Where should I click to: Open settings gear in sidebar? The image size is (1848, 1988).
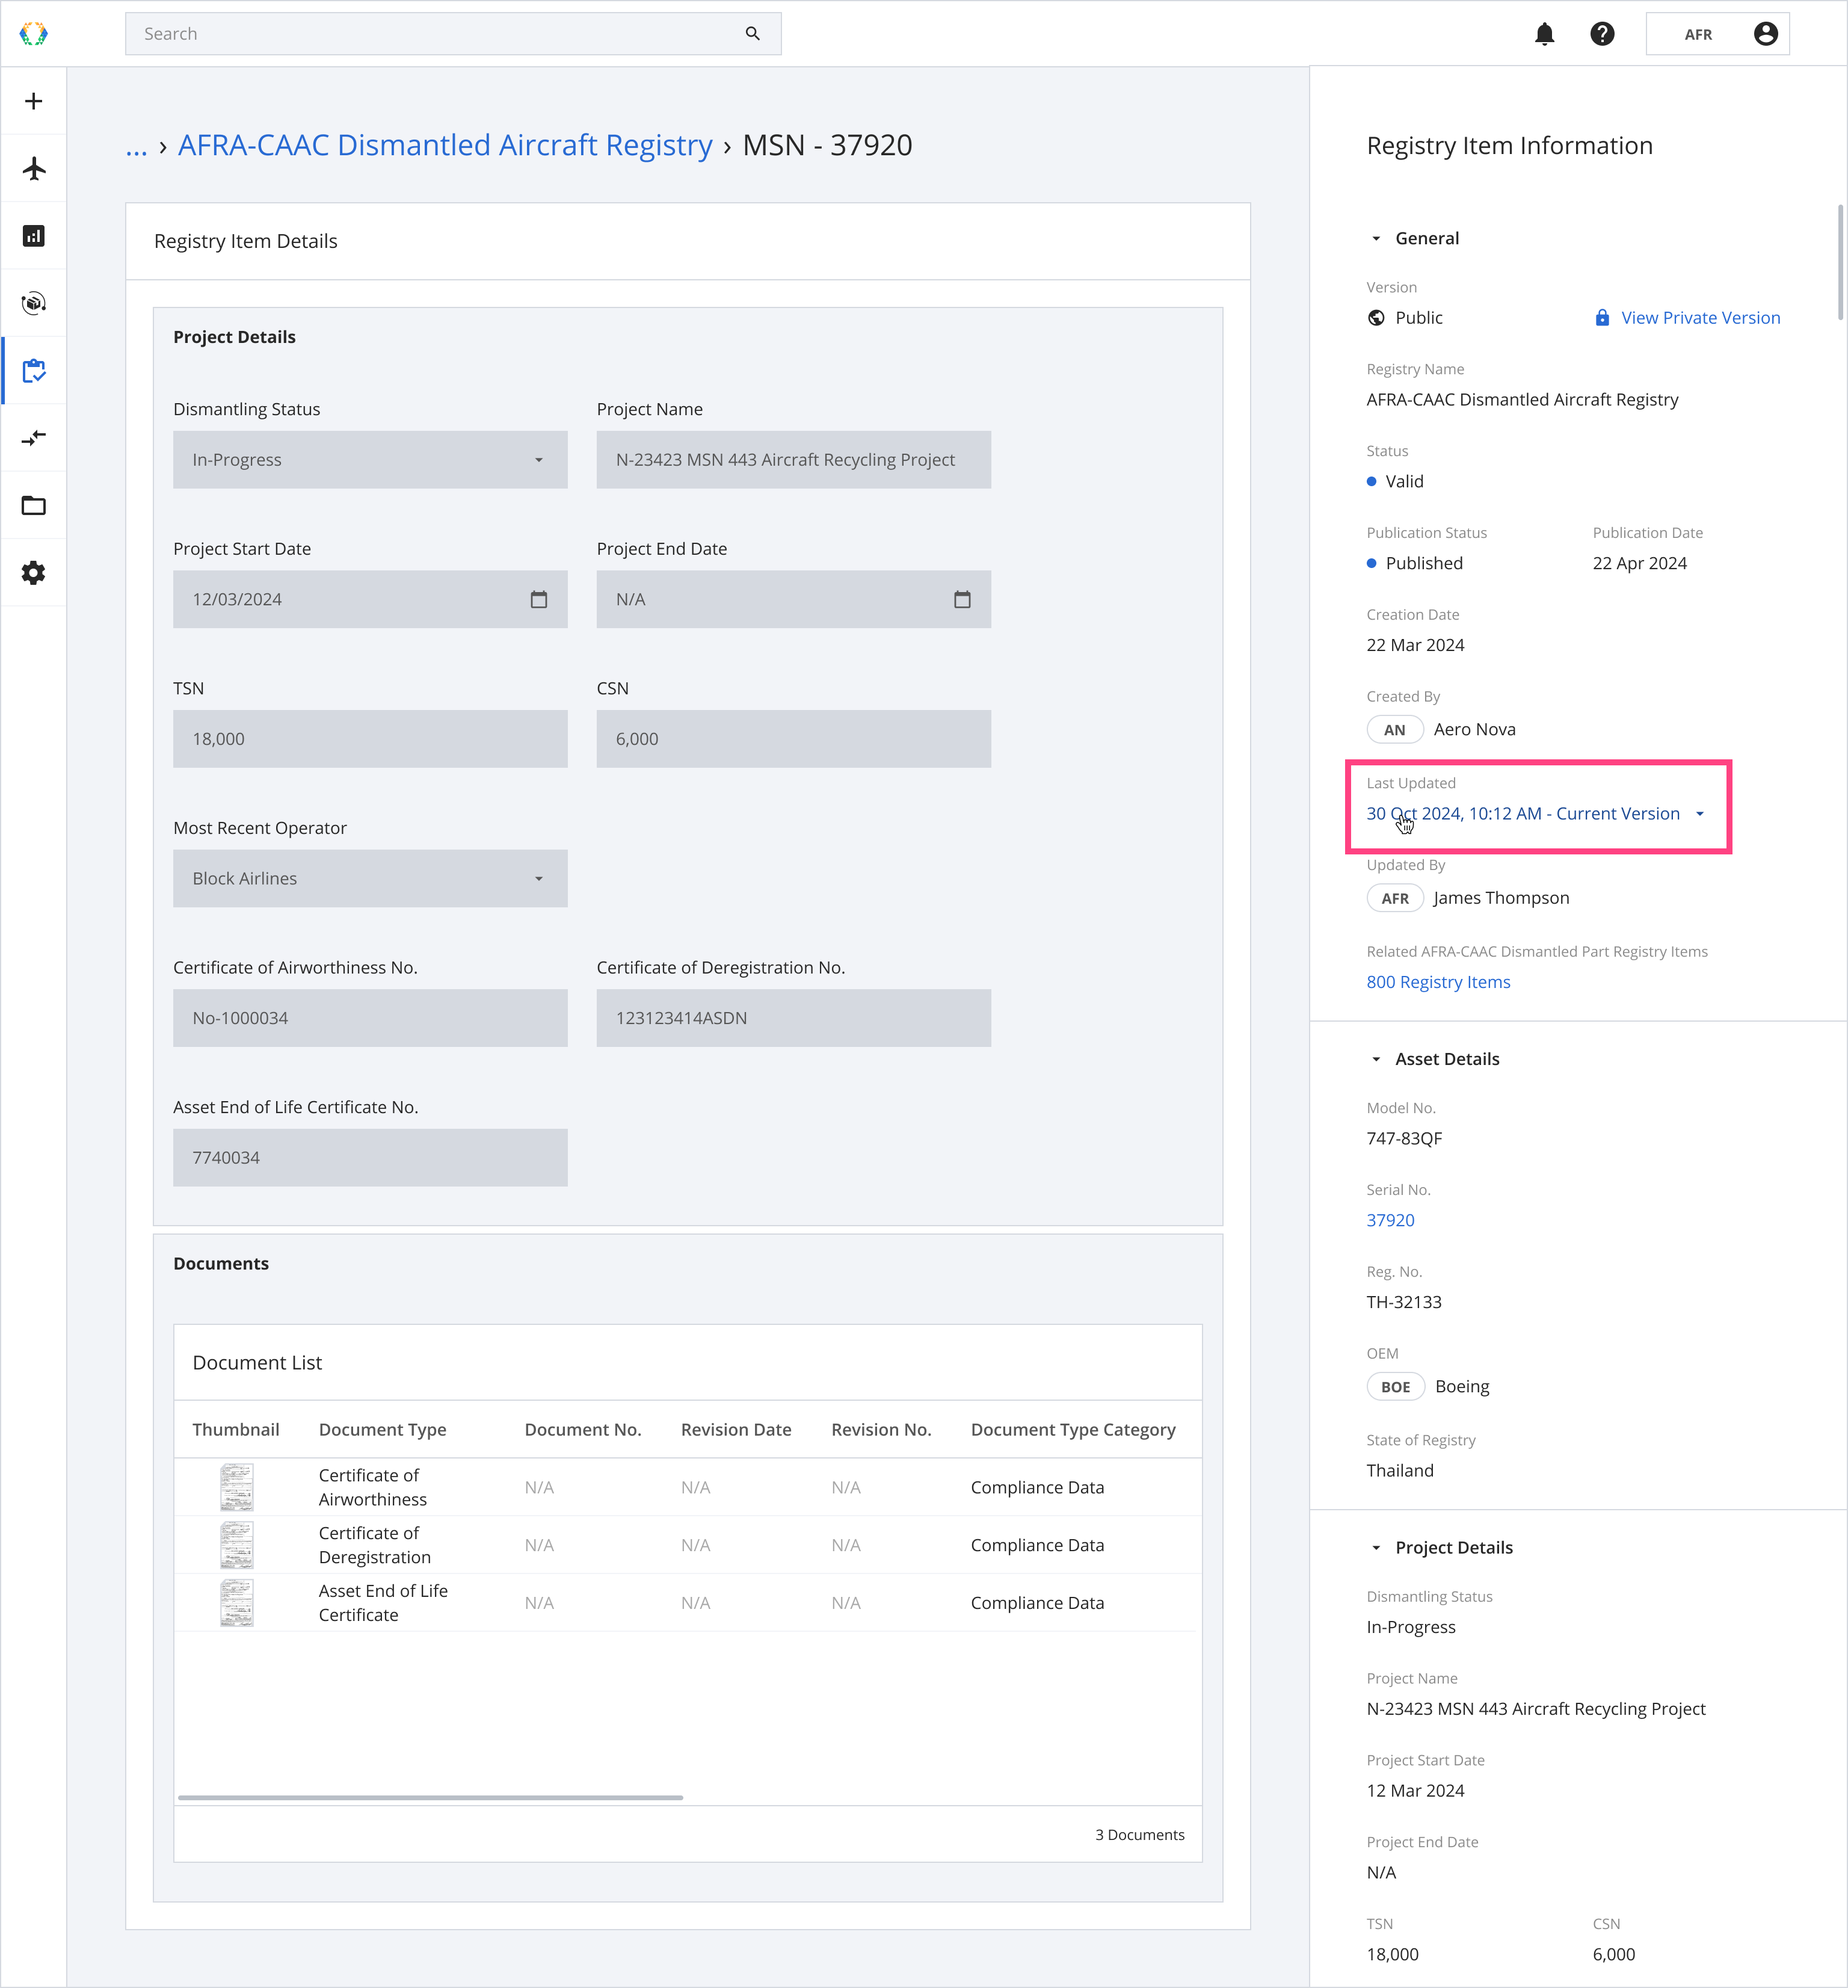pyautogui.click(x=34, y=573)
